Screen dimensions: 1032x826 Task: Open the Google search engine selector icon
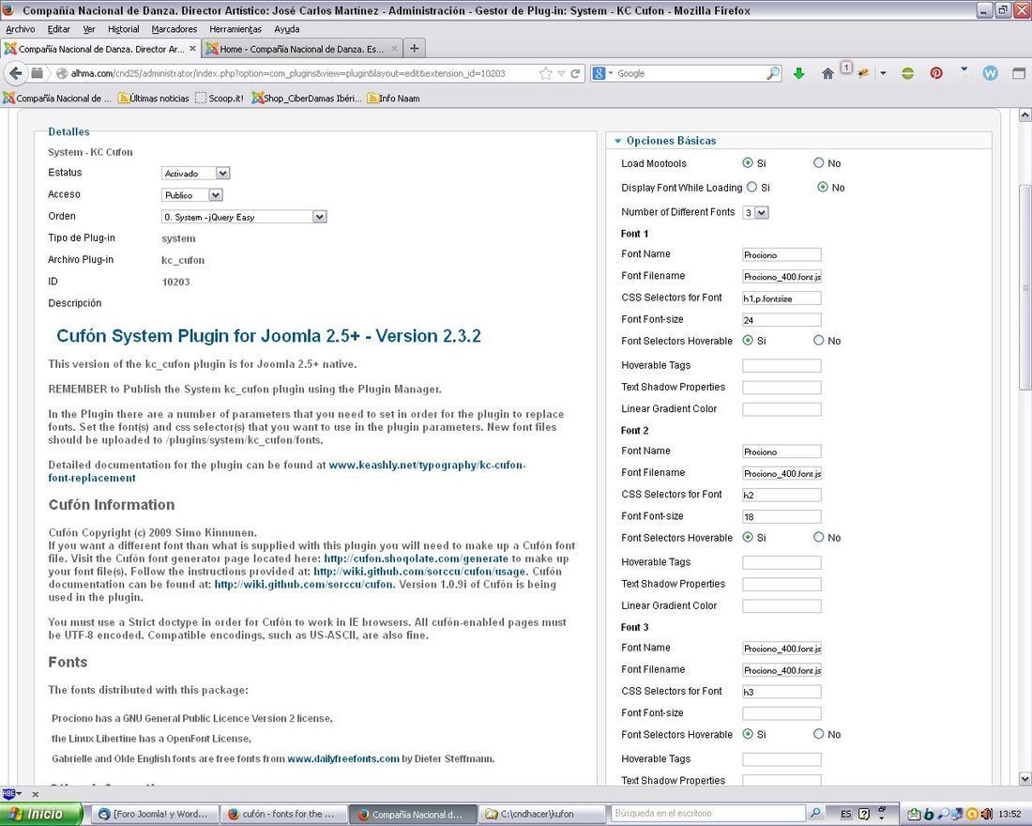click(602, 73)
